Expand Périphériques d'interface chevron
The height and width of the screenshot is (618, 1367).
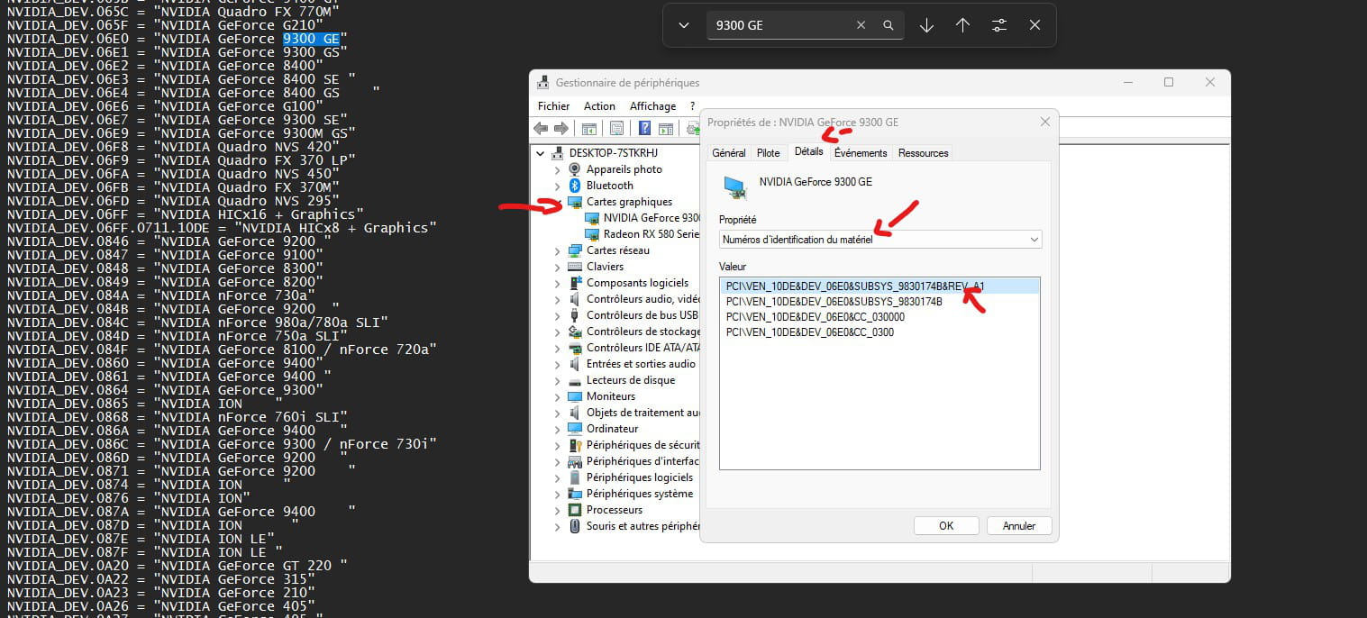point(558,461)
